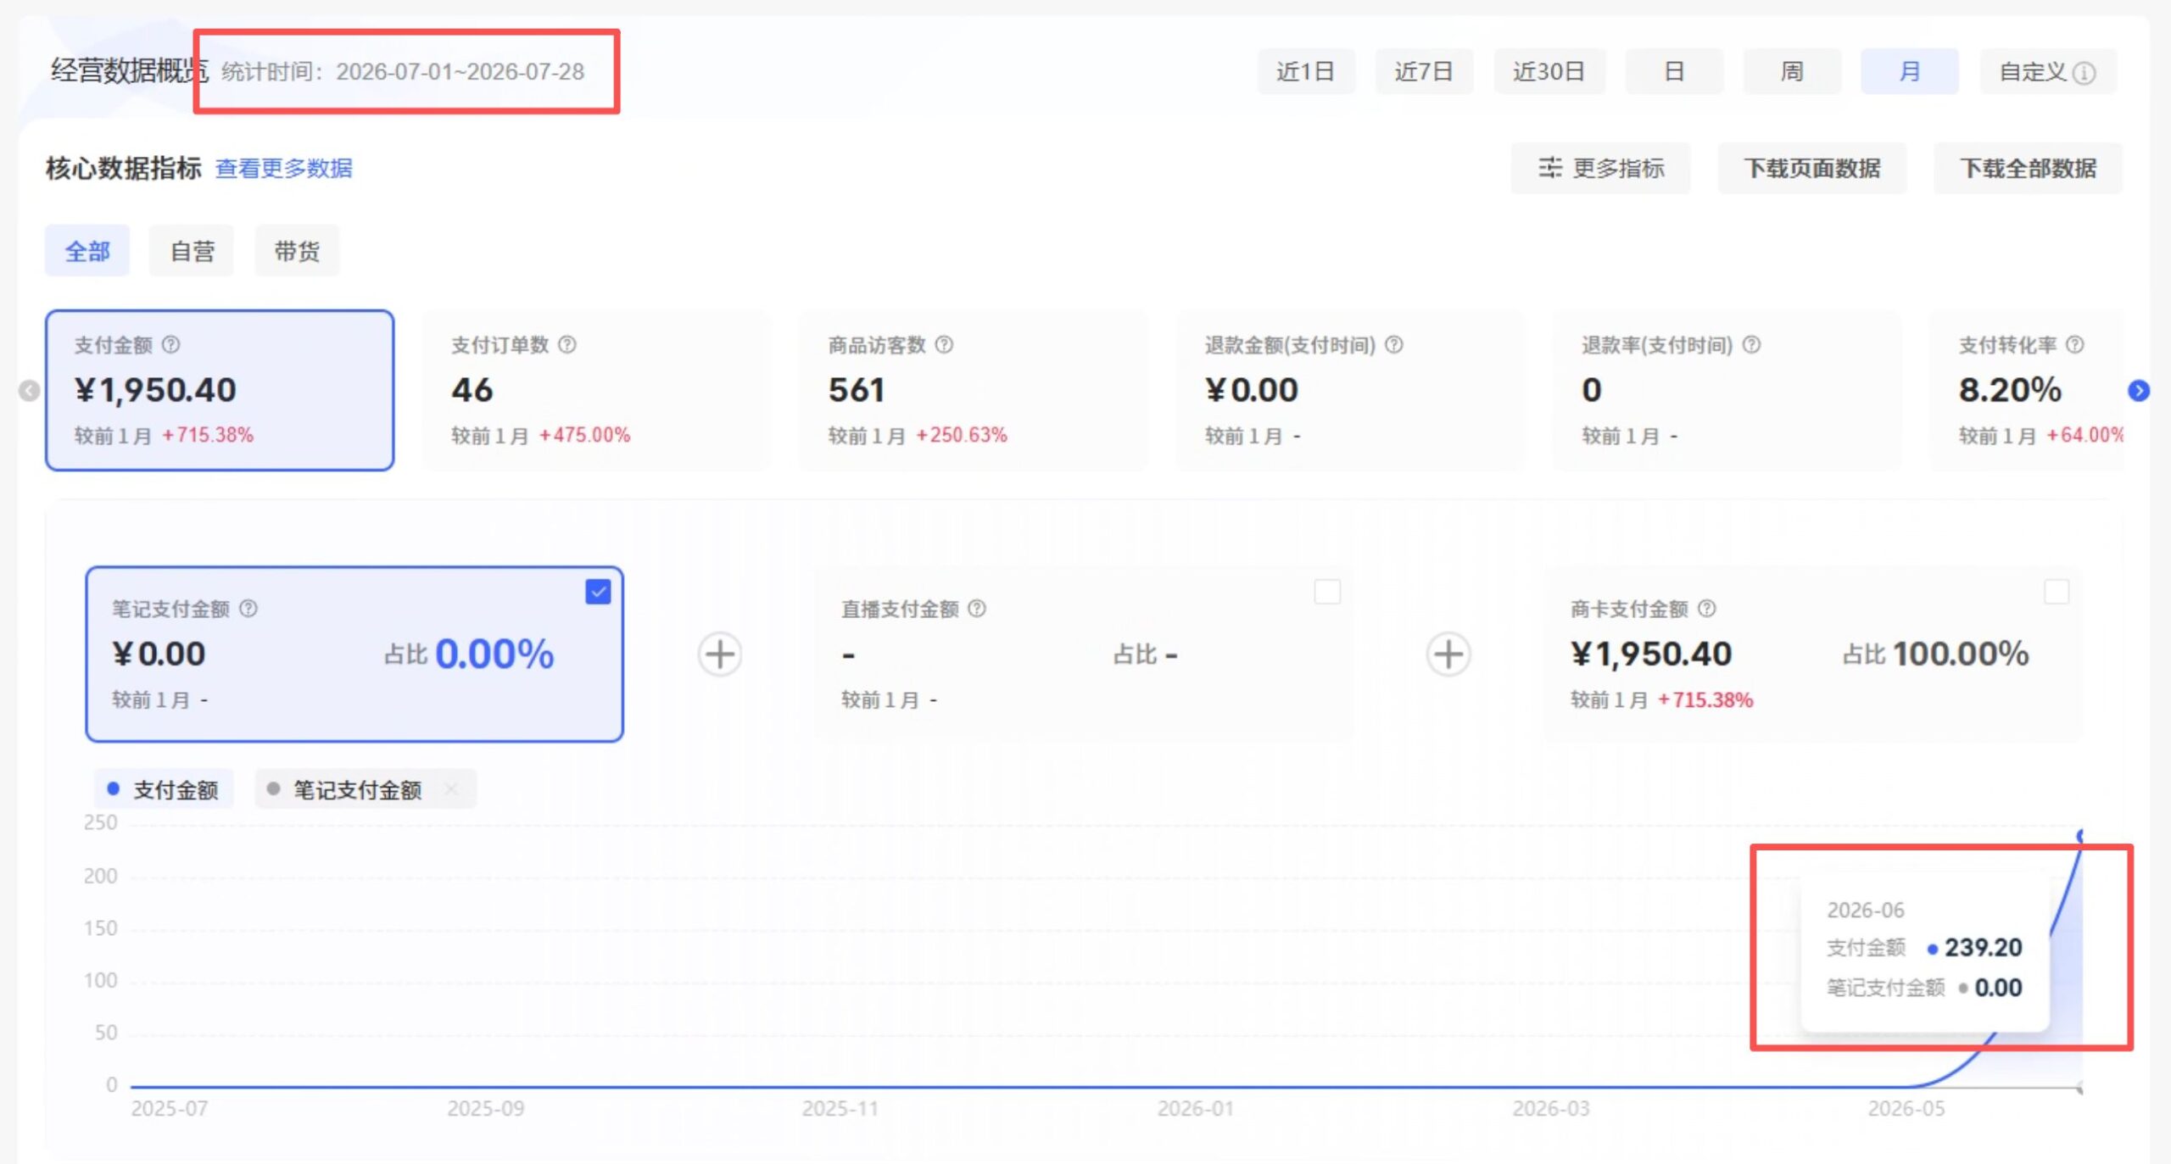This screenshot has width=2171, height=1164.
Task: Select 近7日 time range
Action: point(1424,71)
